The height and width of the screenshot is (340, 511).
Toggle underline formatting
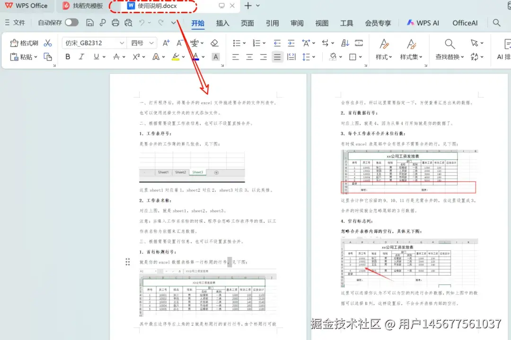tap(96, 57)
